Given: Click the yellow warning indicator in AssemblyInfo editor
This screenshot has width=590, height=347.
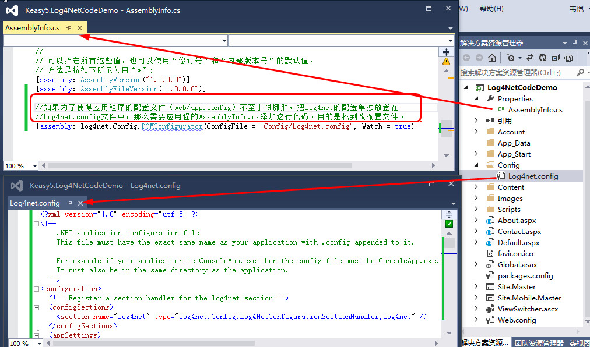Looking at the screenshot, I should point(446,61).
